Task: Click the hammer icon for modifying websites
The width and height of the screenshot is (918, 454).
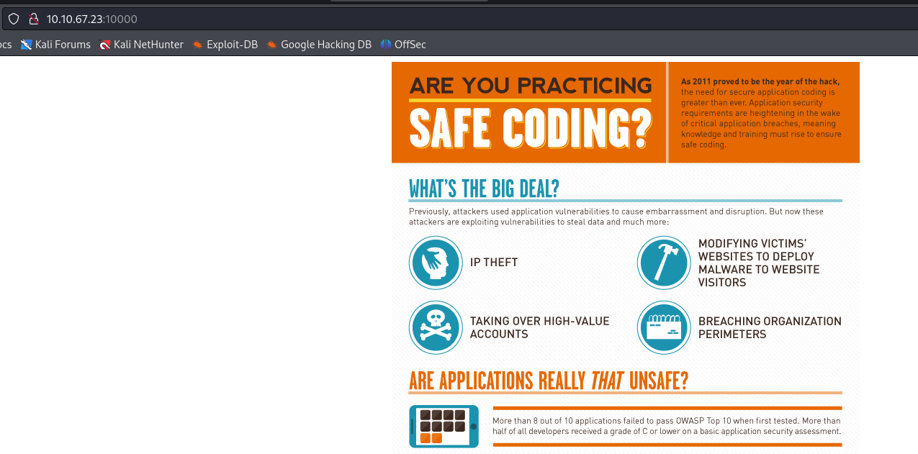Action: pyautogui.click(x=664, y=263)
